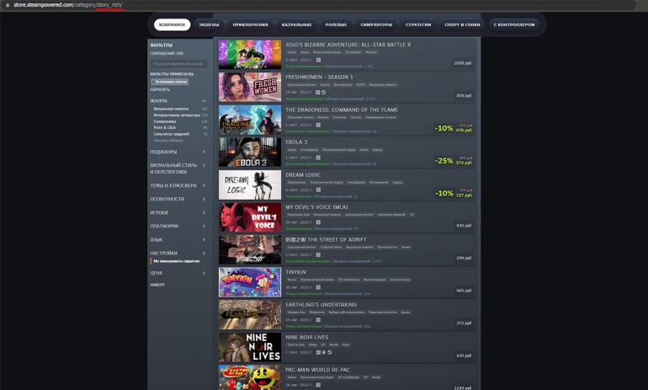Viewport: 648px width, 390px height.
Task: Click SteamOS platform icon on Freshwomen row
Action: point(324,92)
